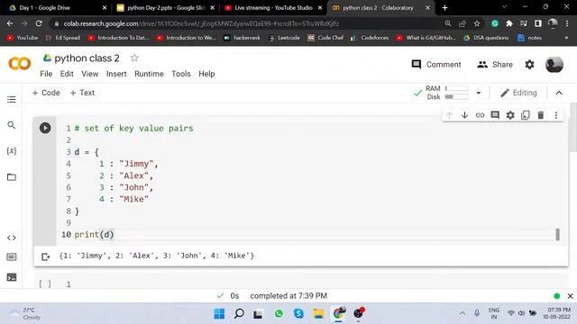This screenshot has height=324, width=577.
Task: Expand hidden bookmarks overflow
Action: [566, 38]
